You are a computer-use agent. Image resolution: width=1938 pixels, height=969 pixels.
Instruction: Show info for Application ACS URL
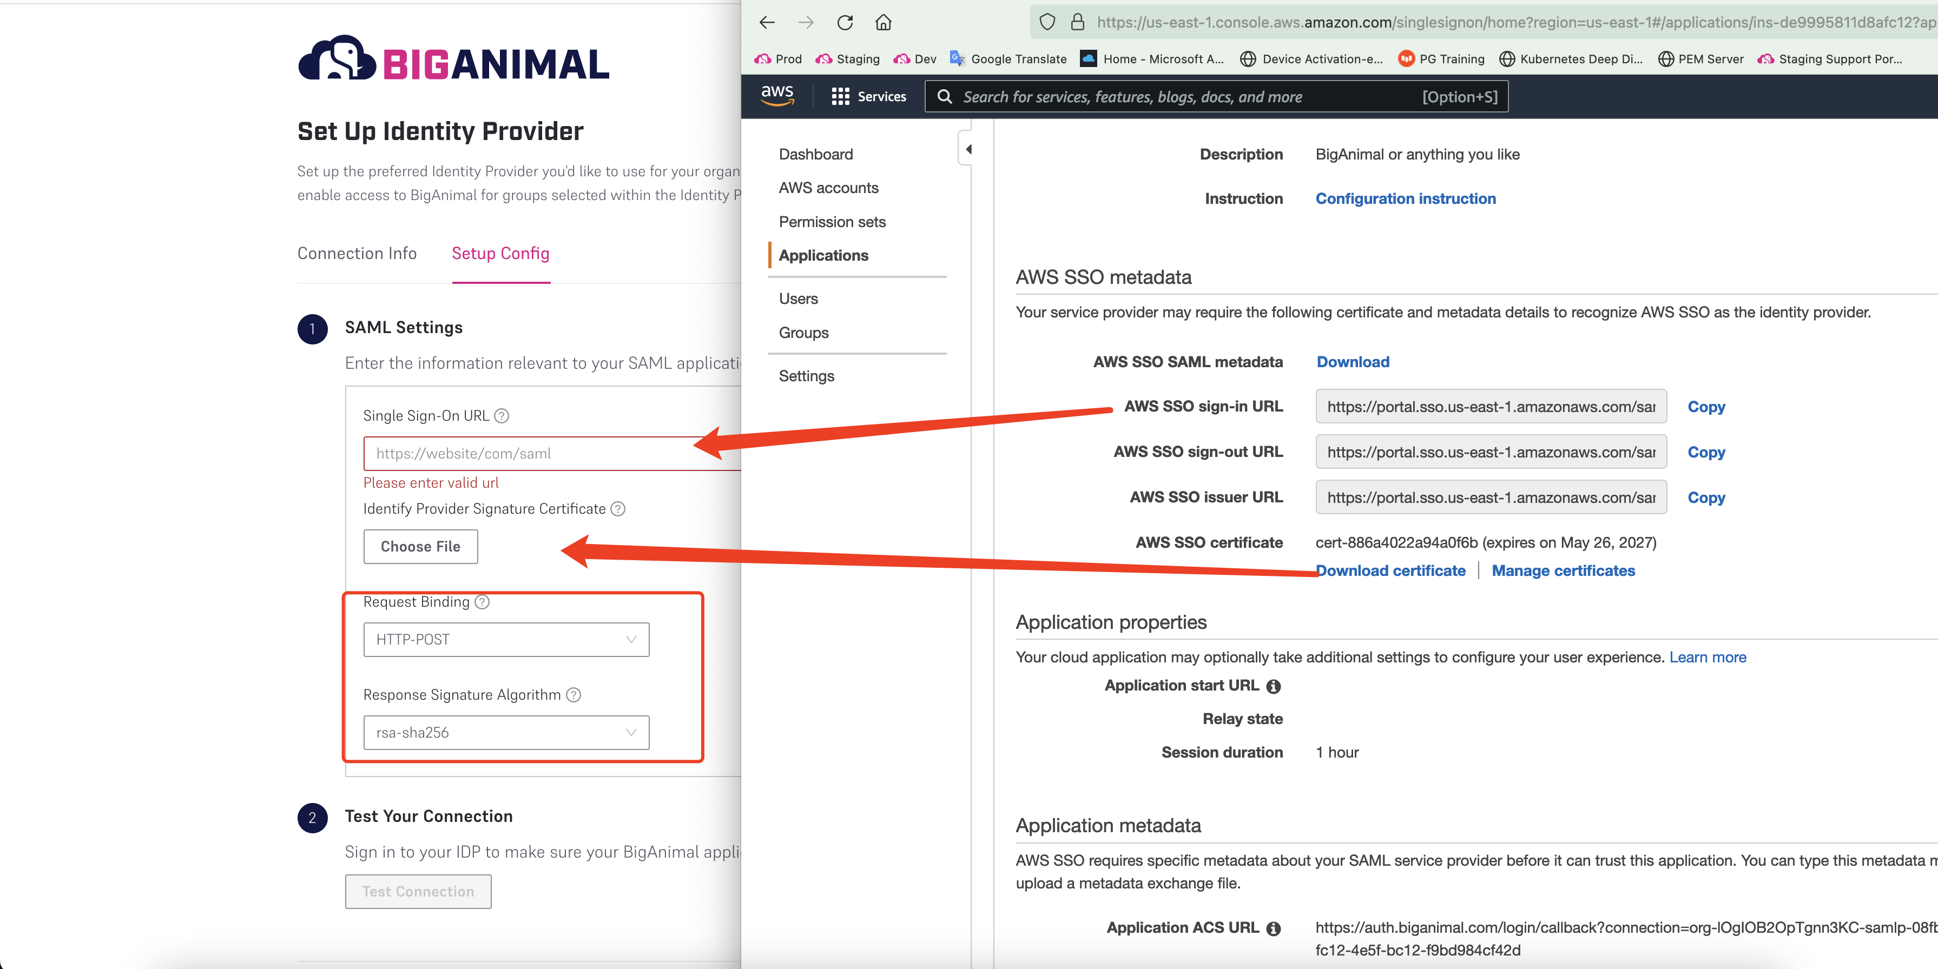pos(1273,928)
